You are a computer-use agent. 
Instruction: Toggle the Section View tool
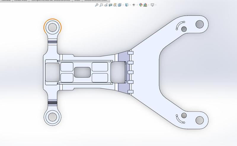tap(111, 5)
